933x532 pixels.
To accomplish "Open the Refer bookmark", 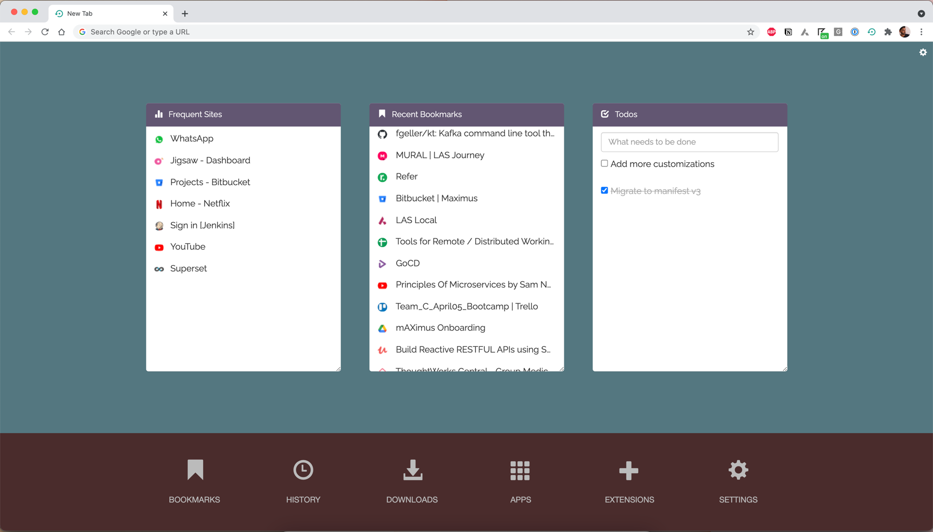I will click(x=407, y=177).
